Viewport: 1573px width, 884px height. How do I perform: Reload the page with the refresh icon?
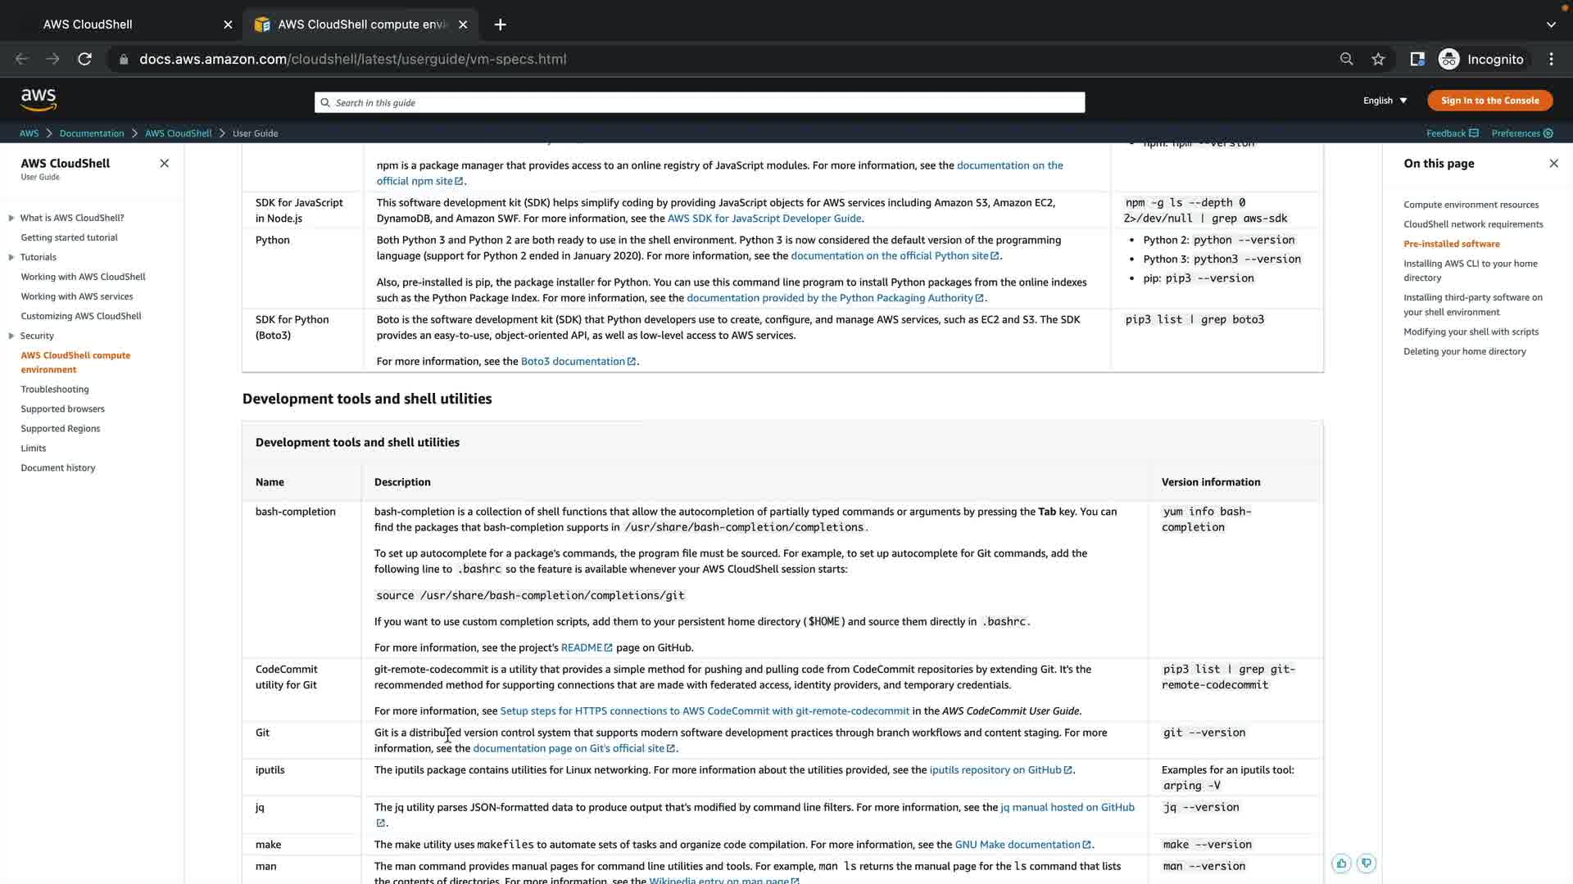pos(84,59)
